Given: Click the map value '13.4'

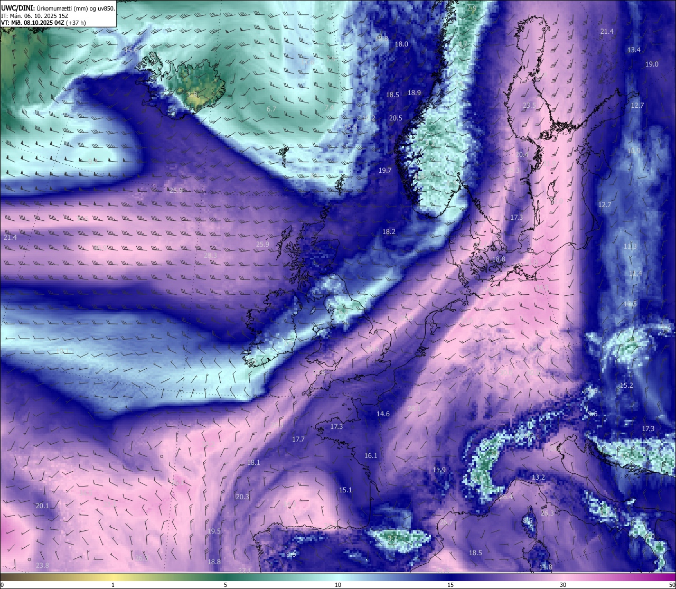Looking at the screenshot, I should point(634,50).
